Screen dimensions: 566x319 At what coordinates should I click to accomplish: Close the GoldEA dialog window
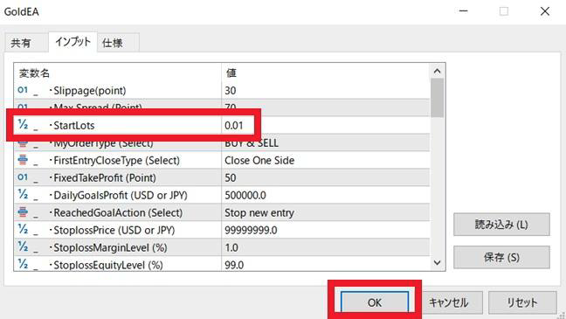[545, 11]
